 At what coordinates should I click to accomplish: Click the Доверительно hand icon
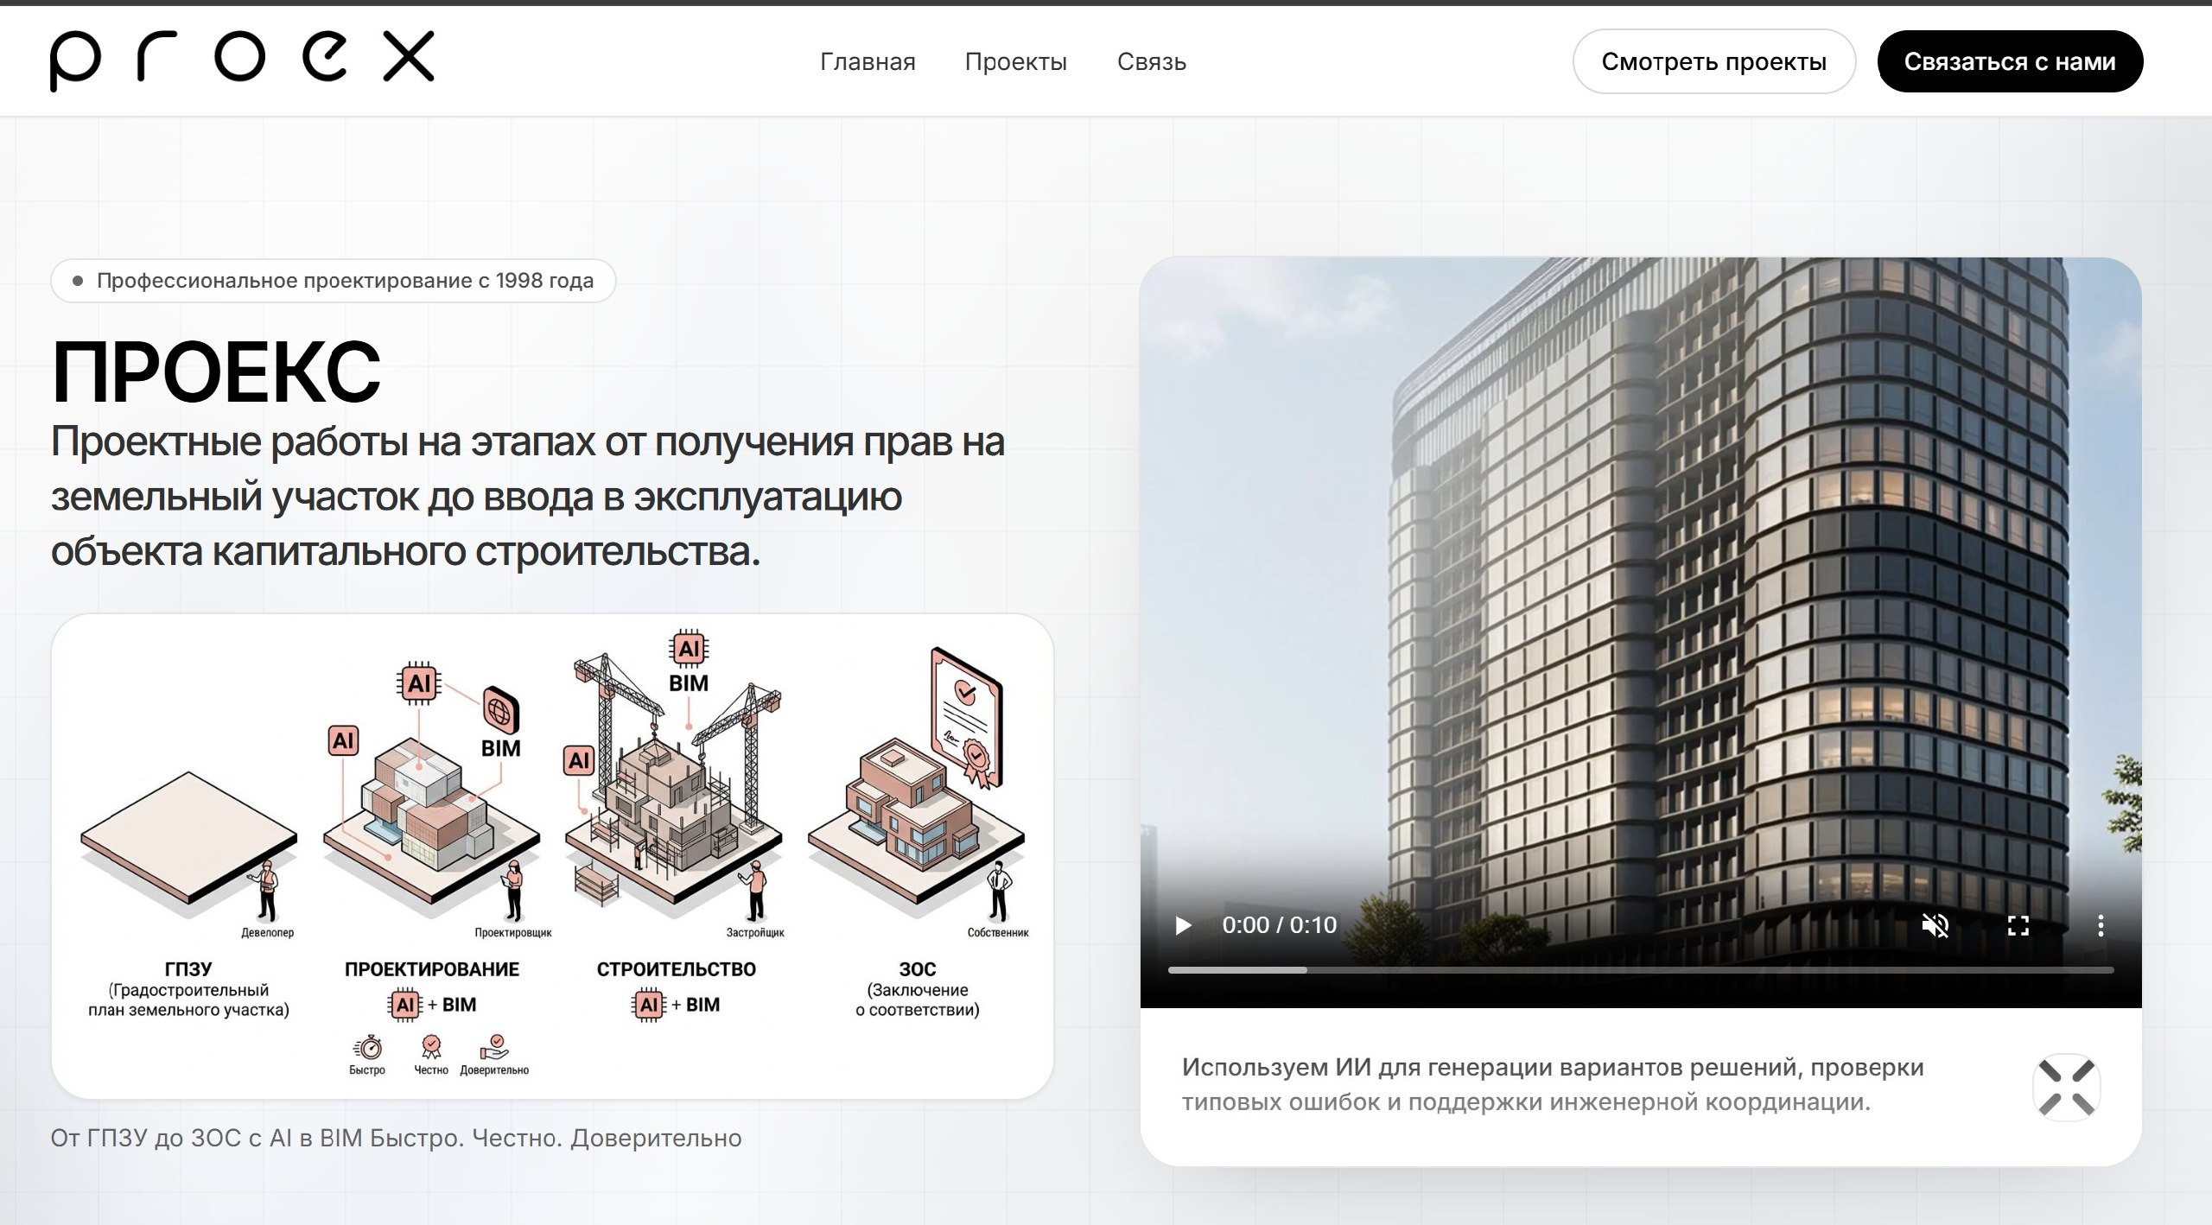495,1047
